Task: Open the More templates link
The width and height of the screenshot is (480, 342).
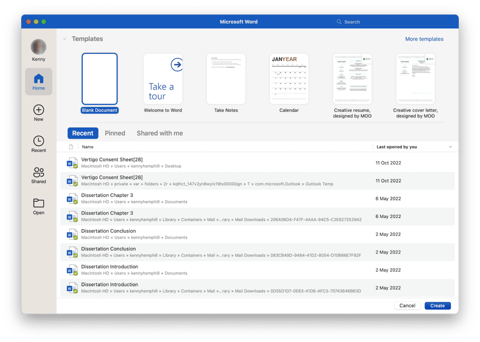Action: (x=424, y=39)
